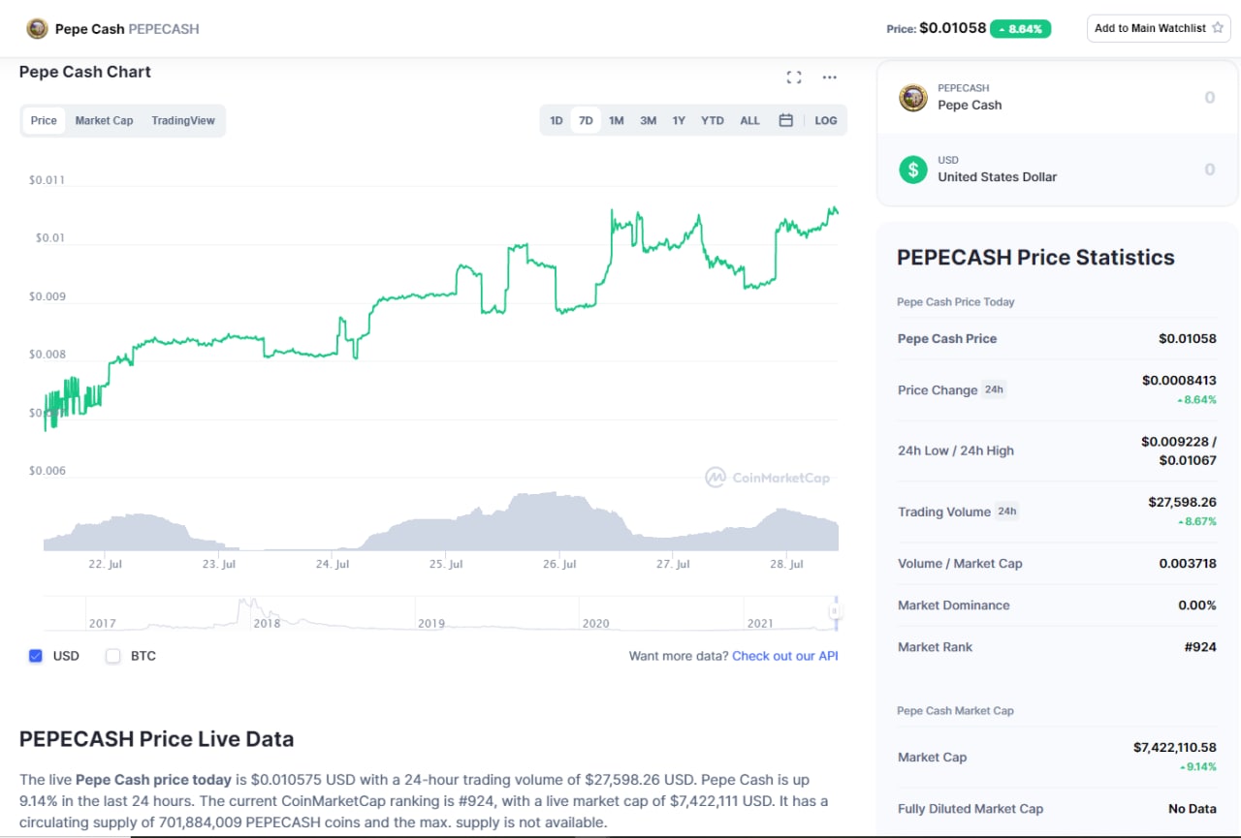The width and height of the screenshot is (1241, 838).
Task: Click the Market Cap value $7,422,110.58
Action: [x=1174, y=747]
